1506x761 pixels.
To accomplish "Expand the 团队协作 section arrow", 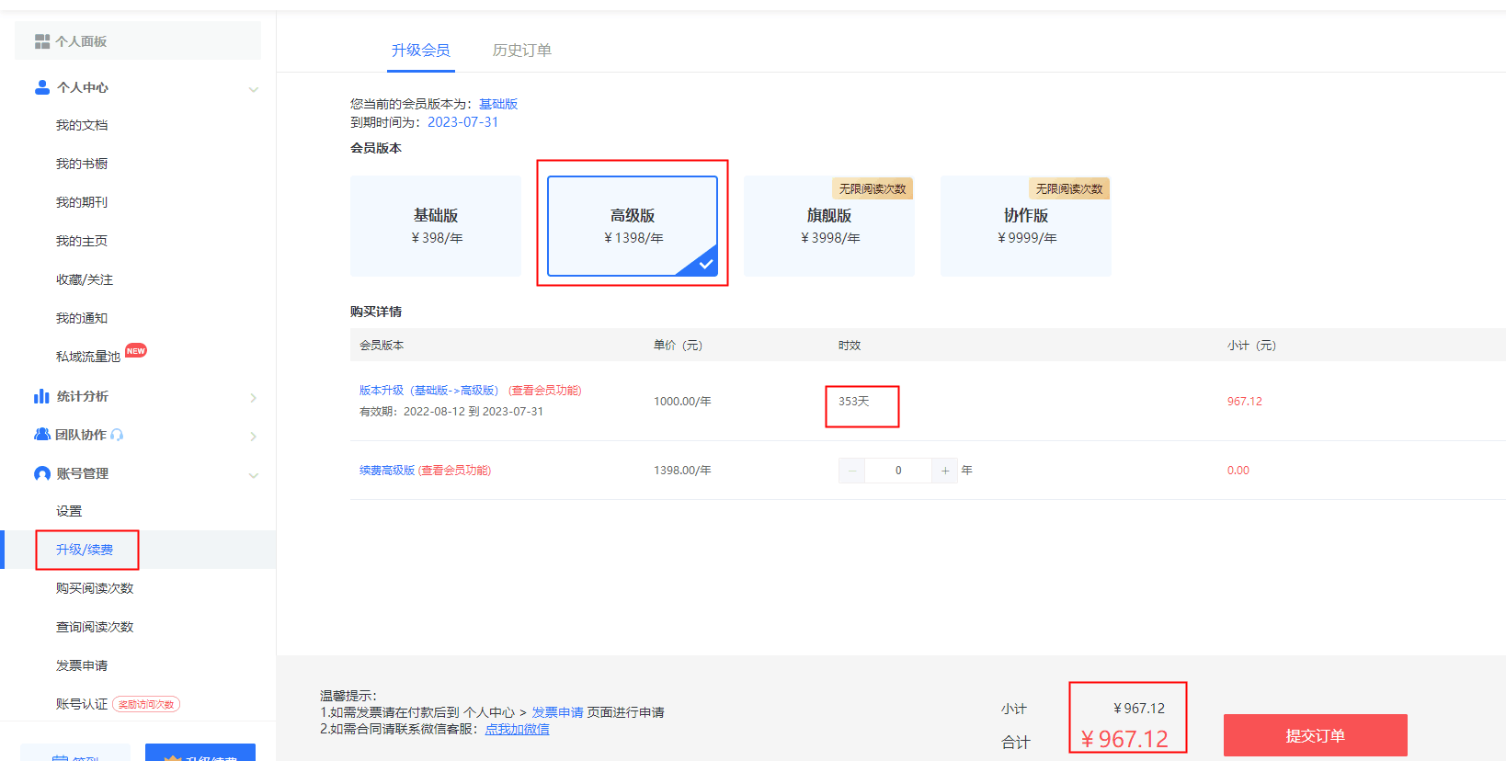I will [x=254, y=437].
